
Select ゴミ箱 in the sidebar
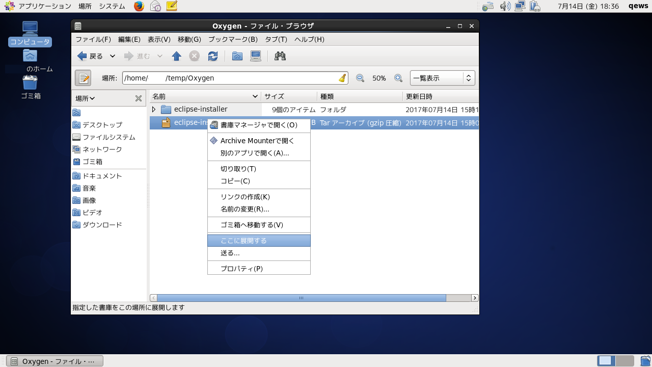click(88, 162)
